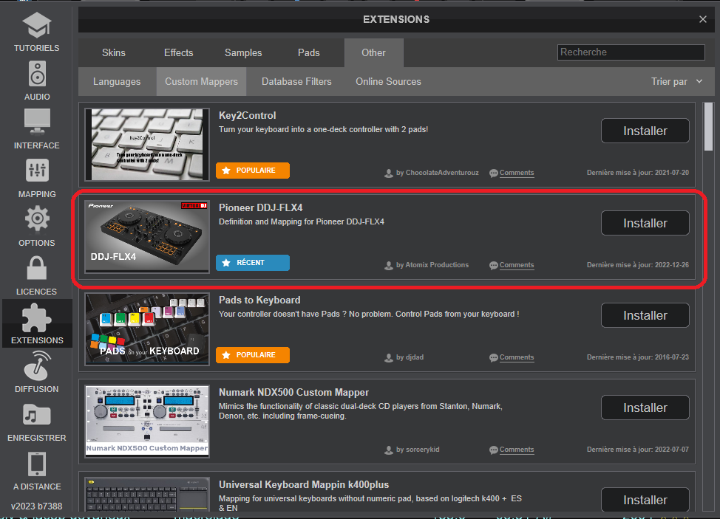720x519 pixels.
Task: Open the Tutoriels section icon
Action: (37, 26)
